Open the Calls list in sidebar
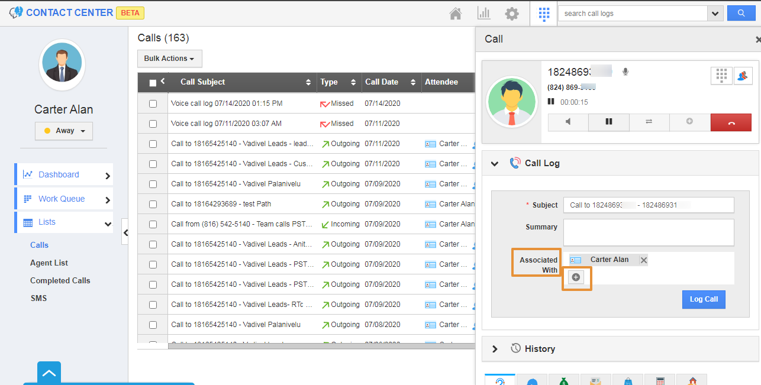Viewport: 761px width, 385px height. [39, 244]
